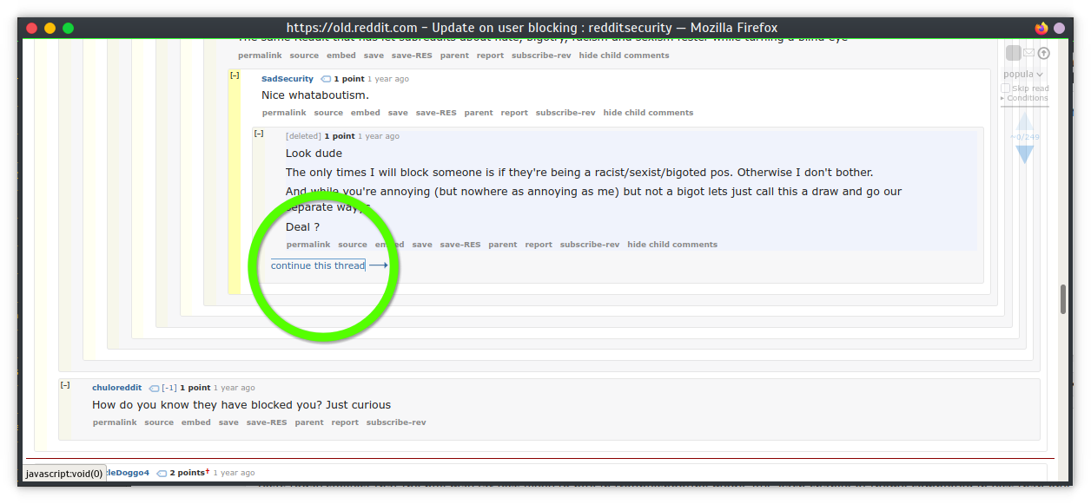The width and height of the screenshot is (1091, 504).
Task: Click the Firefox logo icon in title bar
Action: (x=1041, y=28)
